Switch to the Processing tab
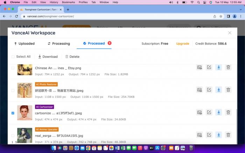The image size is (245, 153). pyautogui.click(x=59, y=44)
